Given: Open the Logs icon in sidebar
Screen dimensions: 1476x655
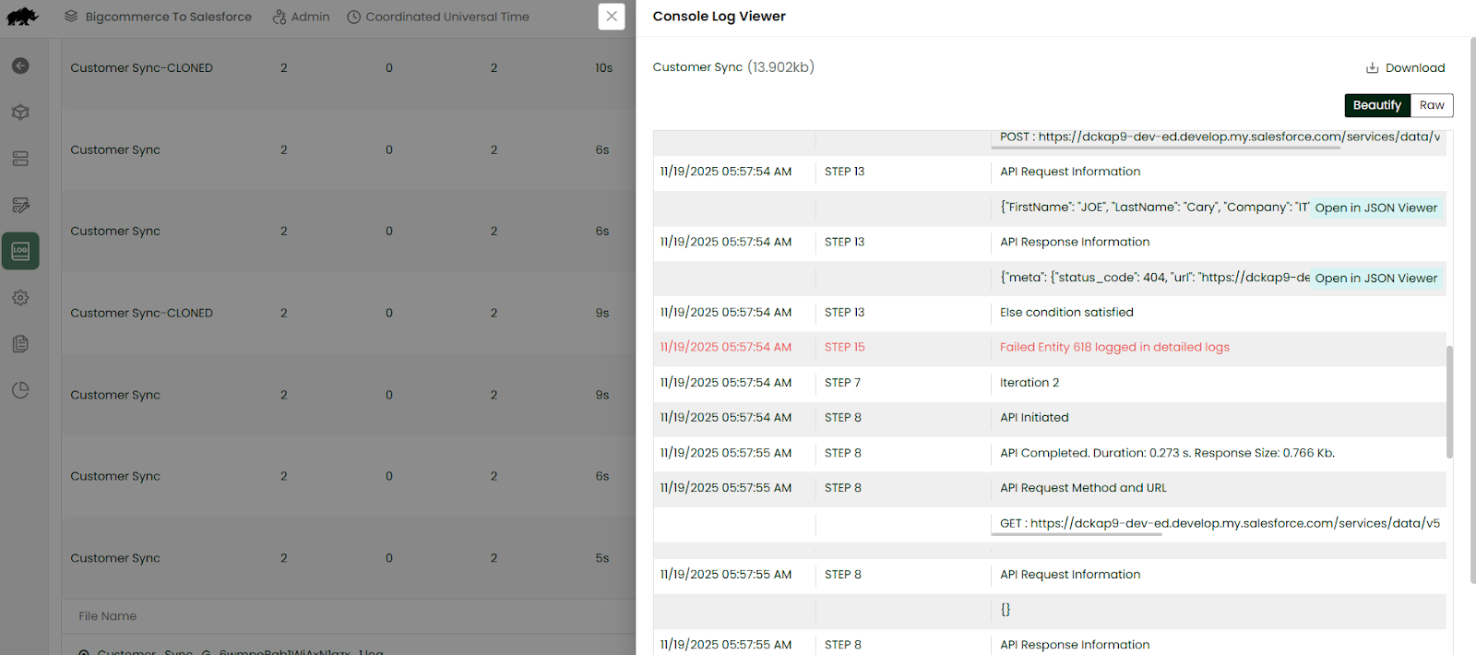Looking at the screenshot, I should (x=20, y=251).
